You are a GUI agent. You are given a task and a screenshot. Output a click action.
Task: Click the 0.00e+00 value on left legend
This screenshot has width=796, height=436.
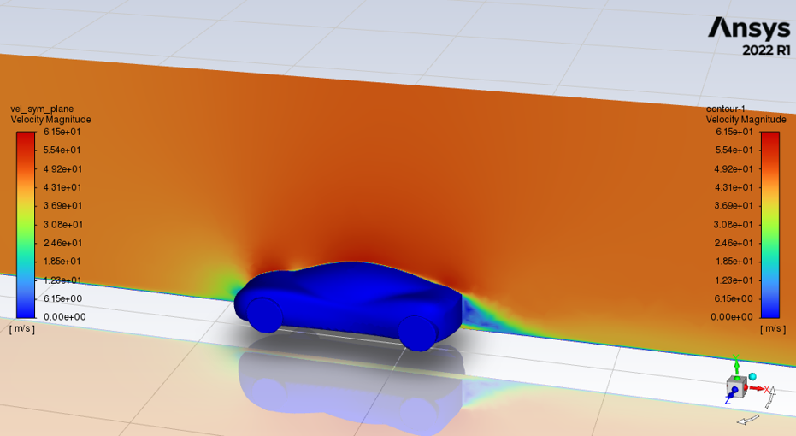tap(64, 316)
